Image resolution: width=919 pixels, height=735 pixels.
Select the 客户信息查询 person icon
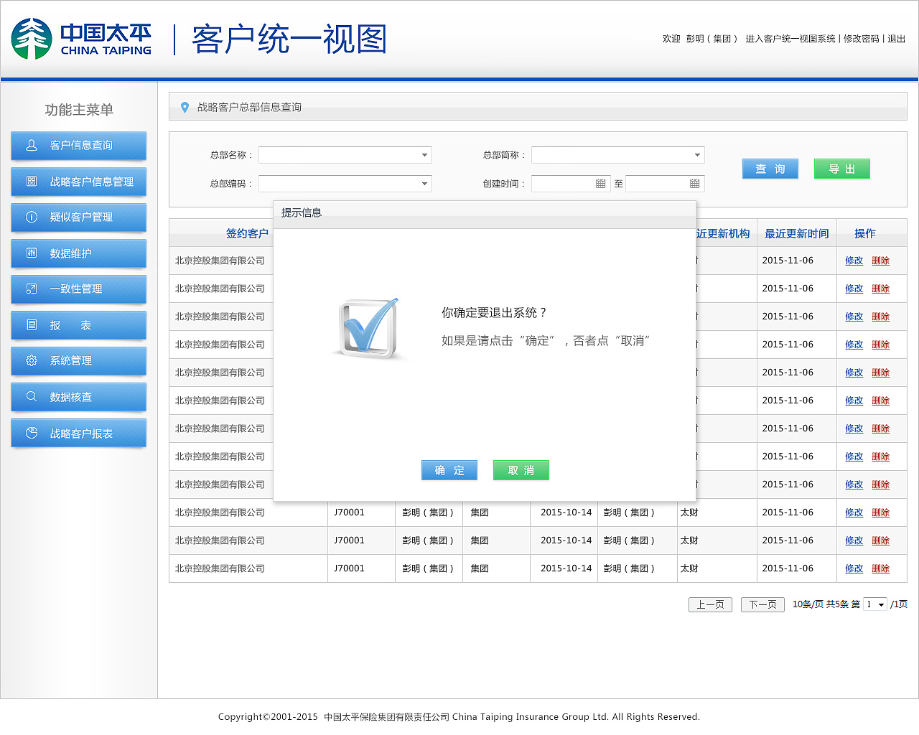(31, 145)
